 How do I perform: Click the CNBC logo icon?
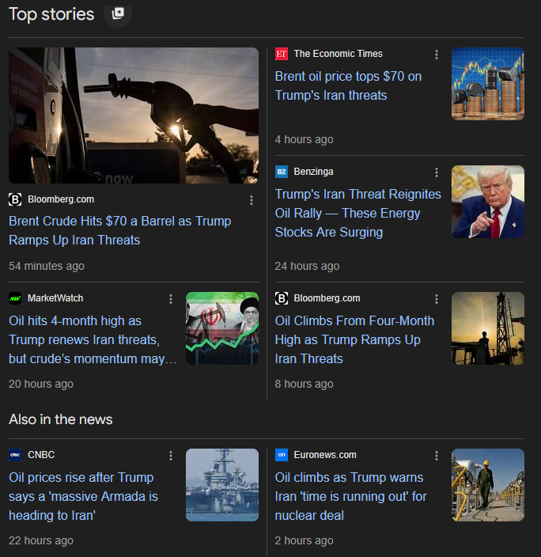pyautogui.click(x=15, y=455)
